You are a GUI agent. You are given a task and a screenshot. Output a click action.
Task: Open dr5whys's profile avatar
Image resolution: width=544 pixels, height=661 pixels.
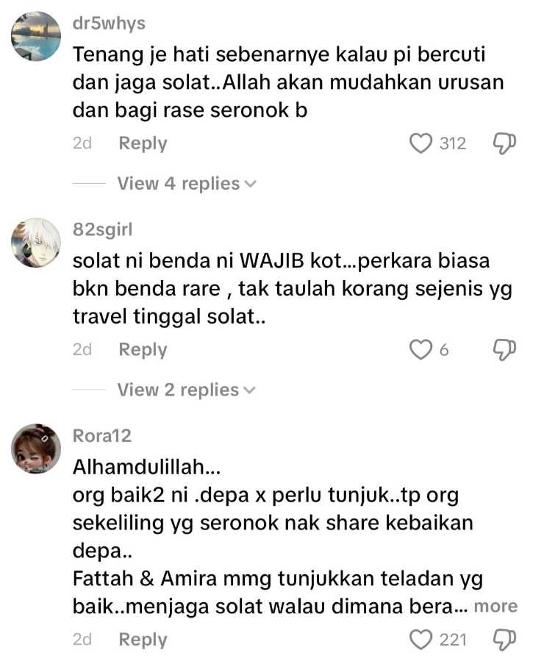coord(36,36)
